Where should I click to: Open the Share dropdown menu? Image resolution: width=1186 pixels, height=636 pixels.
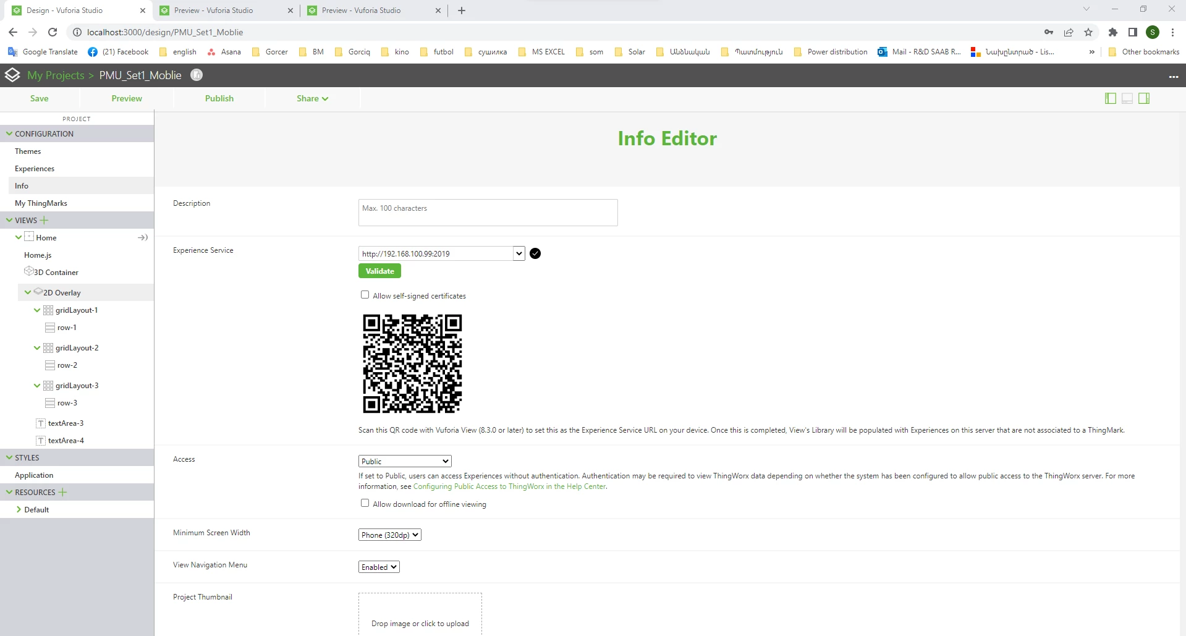tap(312, 98)
